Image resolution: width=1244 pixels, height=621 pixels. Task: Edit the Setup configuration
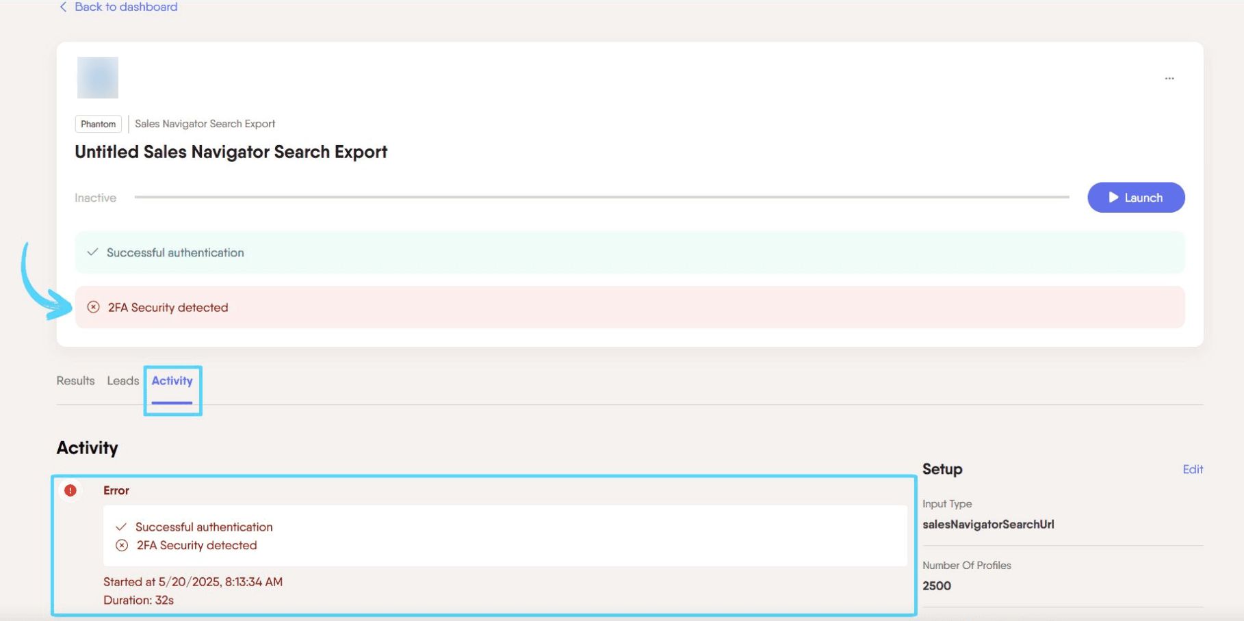pos(1193,469)
